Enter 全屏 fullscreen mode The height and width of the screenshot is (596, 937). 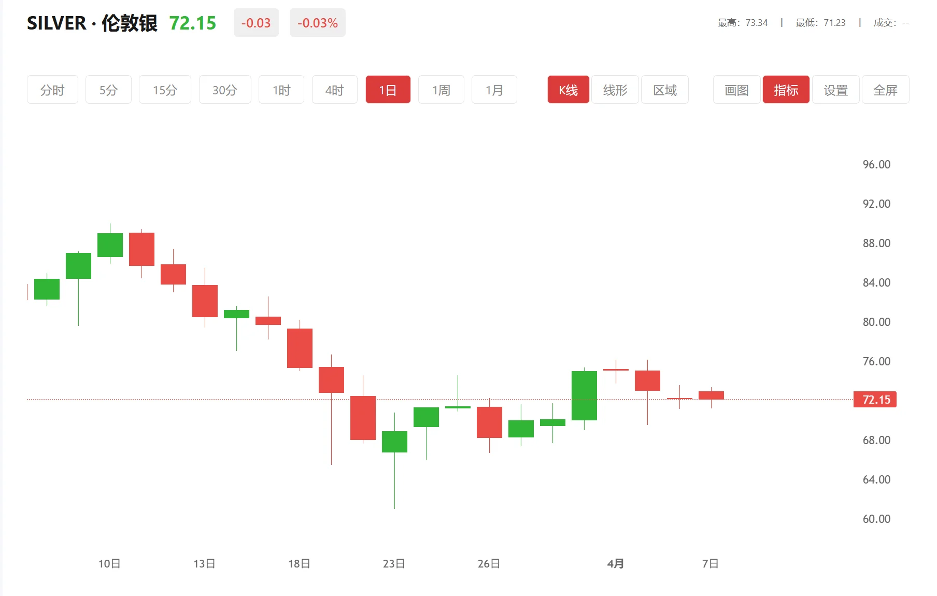[x=885, y=90]
